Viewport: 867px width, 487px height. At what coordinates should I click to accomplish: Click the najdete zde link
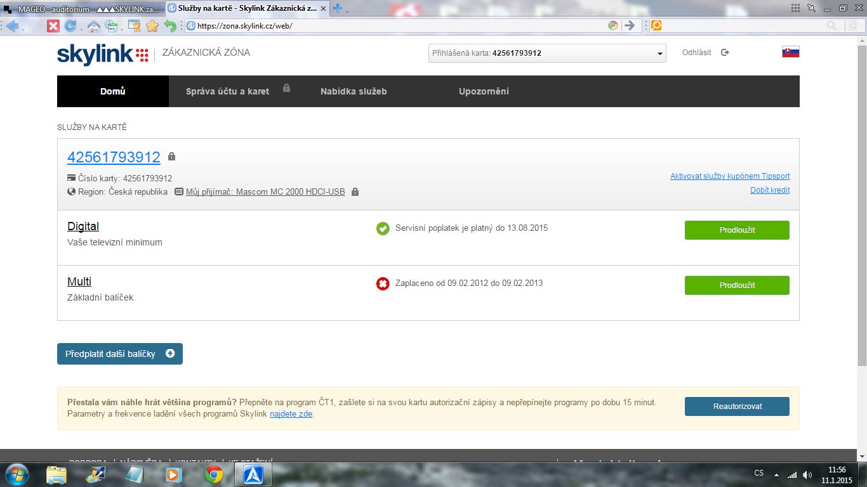tap(291, 414)
